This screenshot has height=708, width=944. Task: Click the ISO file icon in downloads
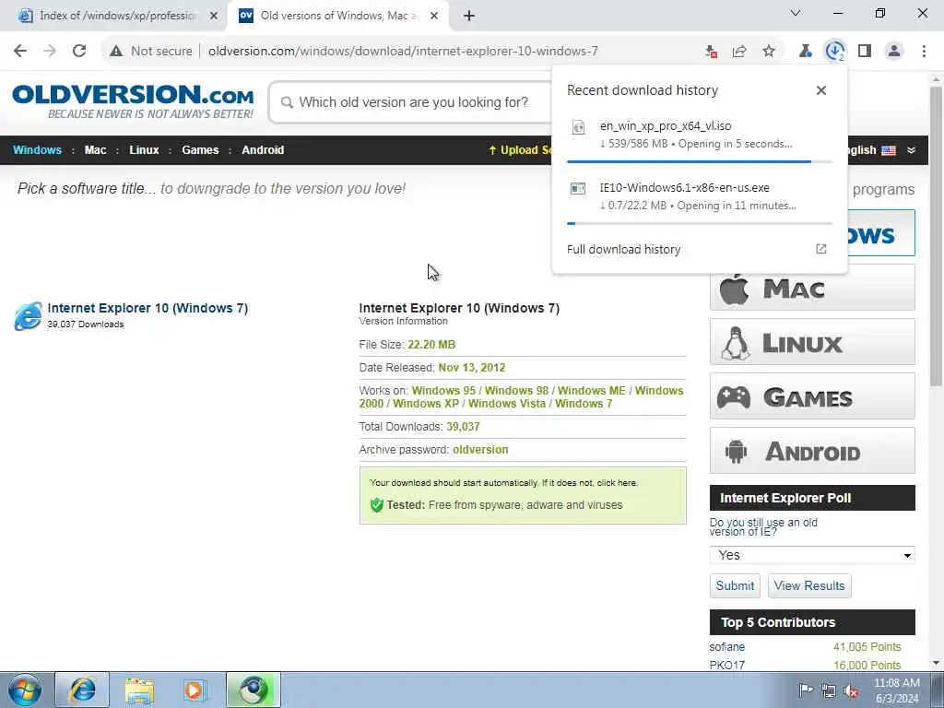click(578, 127)
